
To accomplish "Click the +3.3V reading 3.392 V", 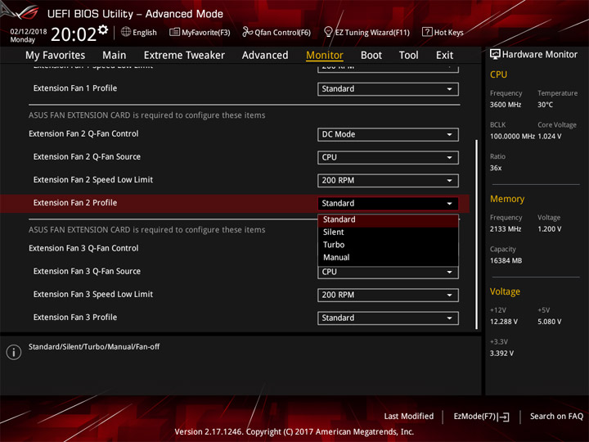I will [501, 354].
